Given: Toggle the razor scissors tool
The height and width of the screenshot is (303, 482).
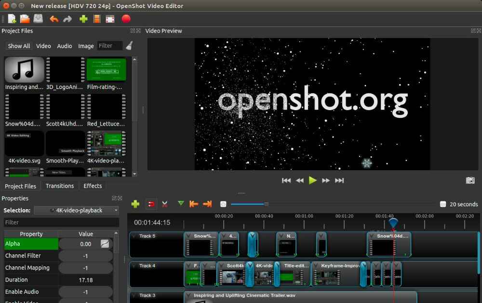Looking at the screenshot, I should pyautogui.click(x=165, y=204).
